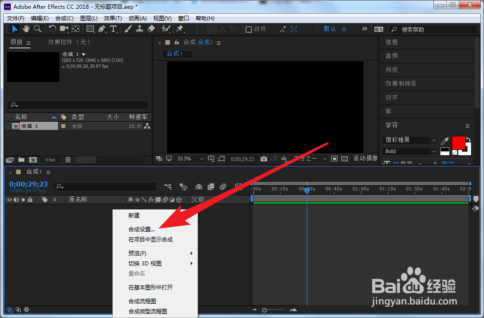Create new folder in Project panel
This screenshot has width=484, height=318.
(21, 159)
